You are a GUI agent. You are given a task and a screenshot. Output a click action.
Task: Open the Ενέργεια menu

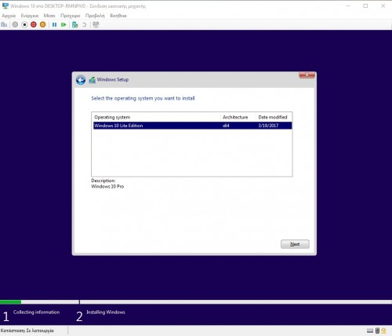(x=30, y=16)
